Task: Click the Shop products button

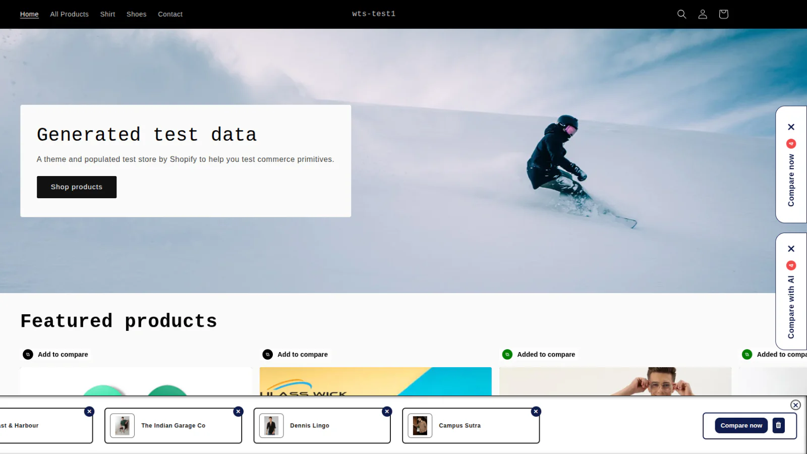Action: (77, 187)
